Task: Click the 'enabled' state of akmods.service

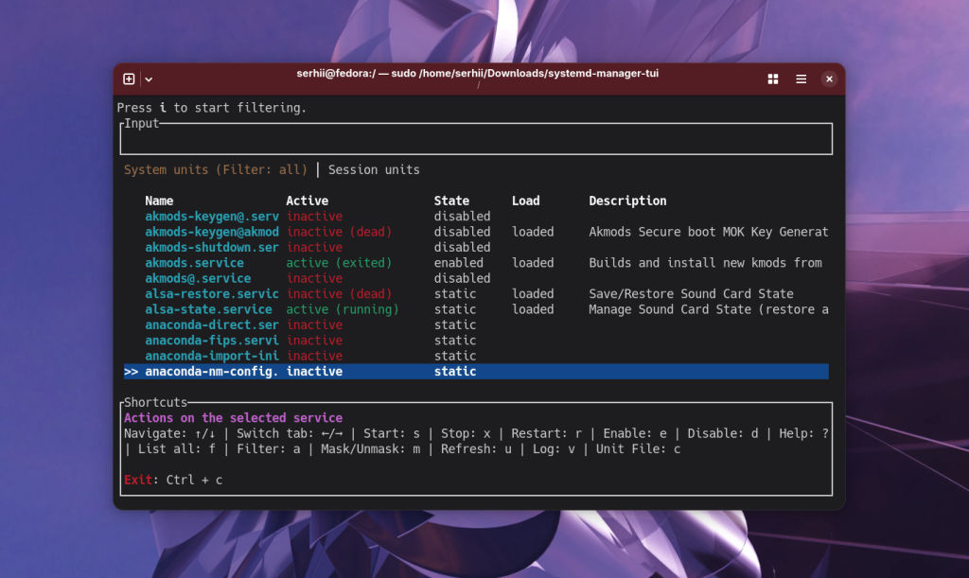Action: [x=459, y=262]
